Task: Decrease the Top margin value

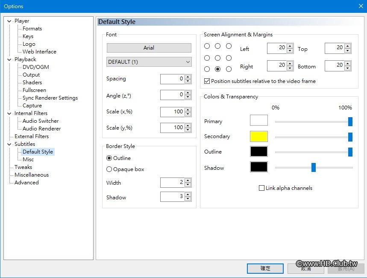Action: [x=348, y=50]
